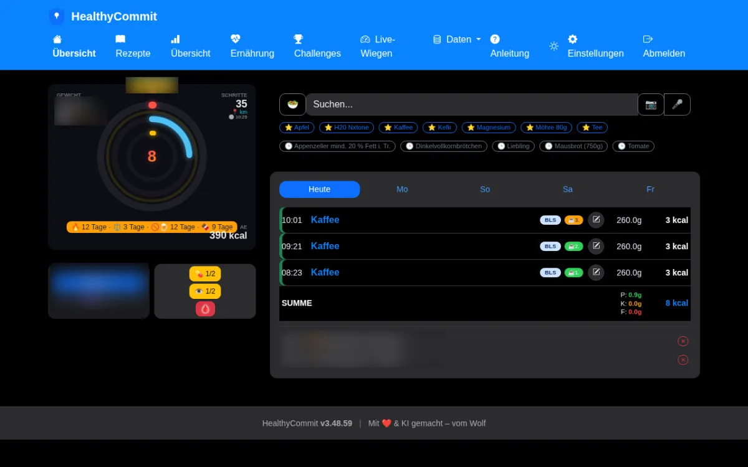Edit the 10:01 Kaffee entry
Screen dimensions: 748x467
[x=596, y=220]
